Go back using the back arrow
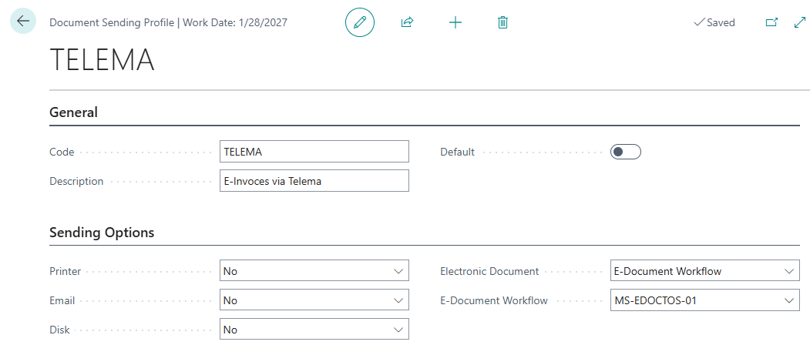 click(x=22, y=22)
